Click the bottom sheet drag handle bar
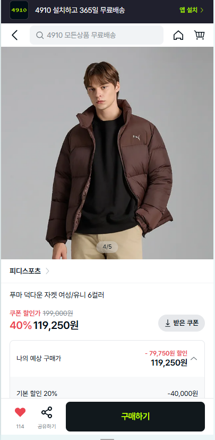 tap(107, 439)
